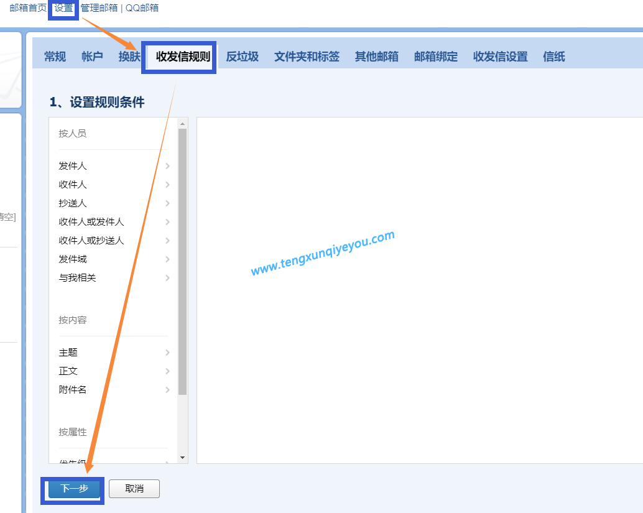Open the 收发信设置 tab
Image resolution: width=643 pixels, height=513 pixels.
coord(501,57)
